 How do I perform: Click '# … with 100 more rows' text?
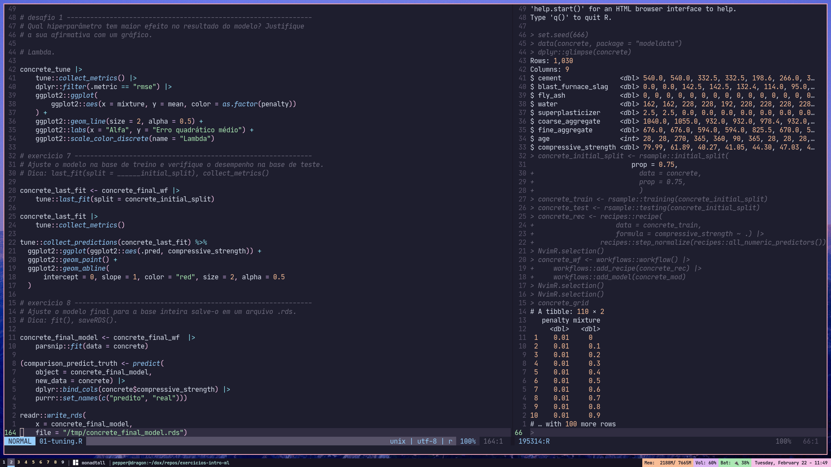click(573, 424)
